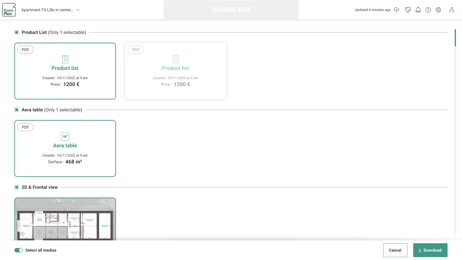This screenshot has width=462, height=260.
Task: Click the '2D & Frontal view' heading
Action: point(40,187)
